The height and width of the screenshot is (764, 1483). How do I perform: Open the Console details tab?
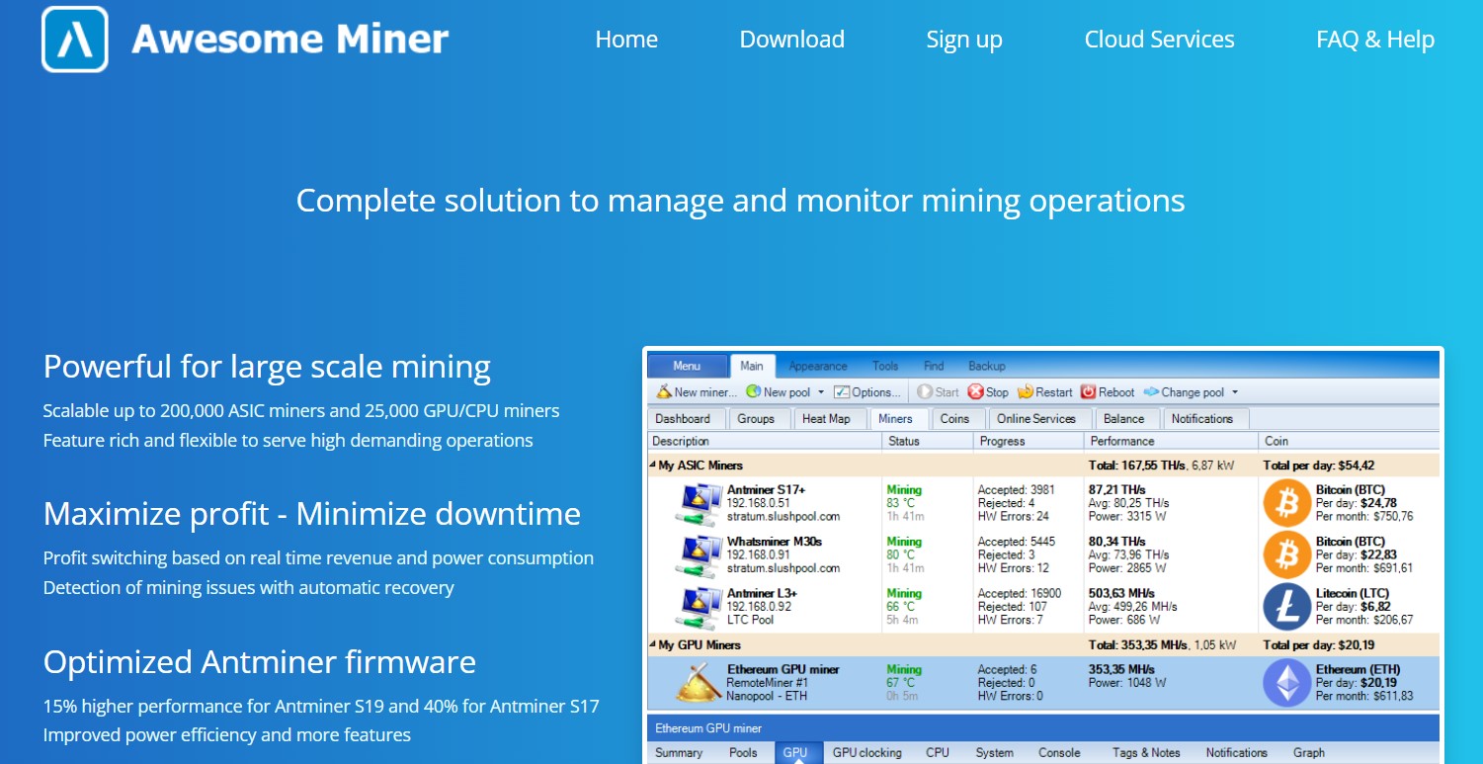click(1059, 752)
